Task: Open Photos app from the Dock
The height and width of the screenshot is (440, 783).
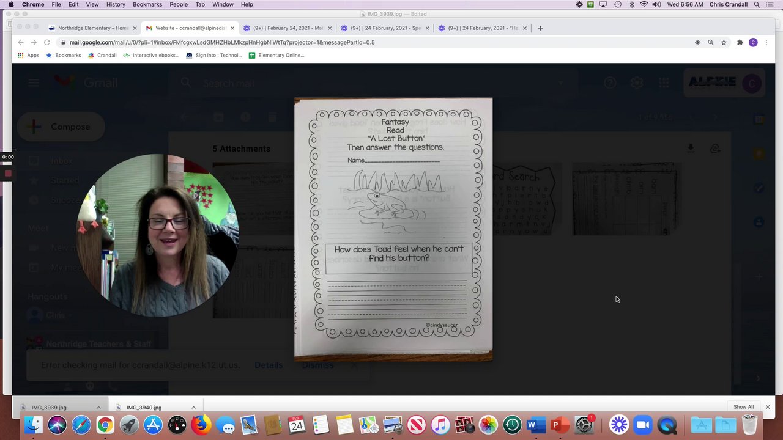Action: tap(488, 425)
